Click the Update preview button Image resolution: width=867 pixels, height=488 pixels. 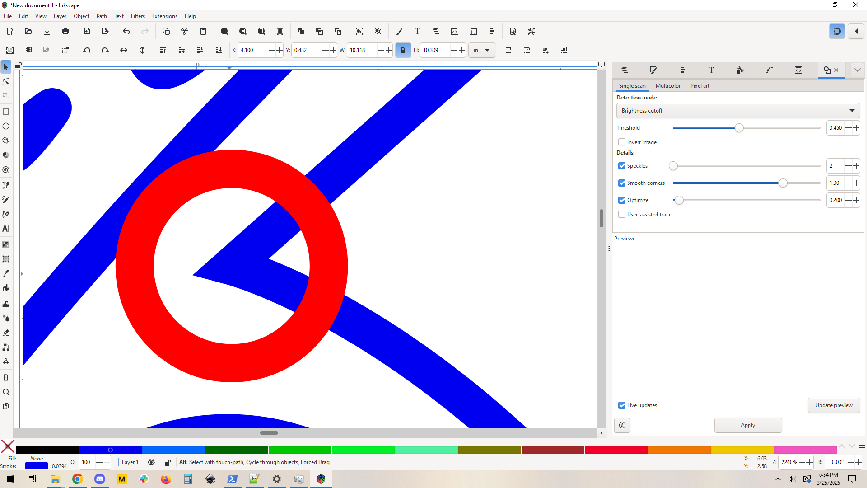[x=834, y=405]
